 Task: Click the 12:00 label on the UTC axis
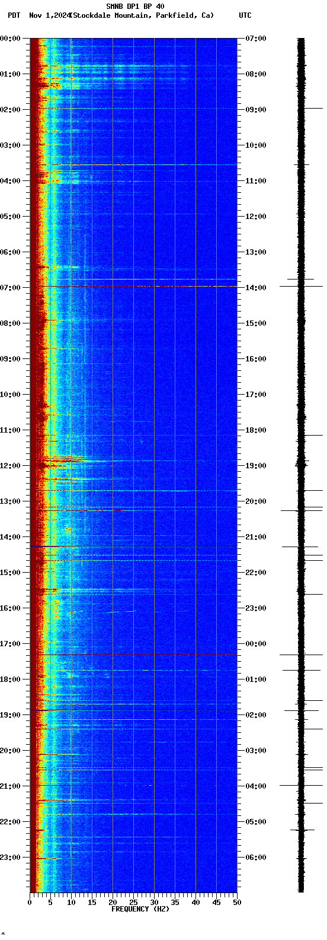pos(256,217)
